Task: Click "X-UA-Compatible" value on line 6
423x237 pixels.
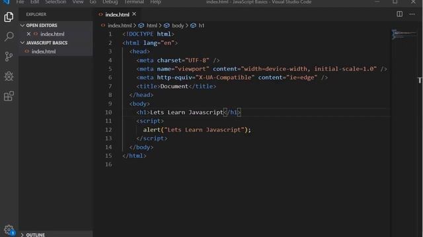Action: point(225,78)
